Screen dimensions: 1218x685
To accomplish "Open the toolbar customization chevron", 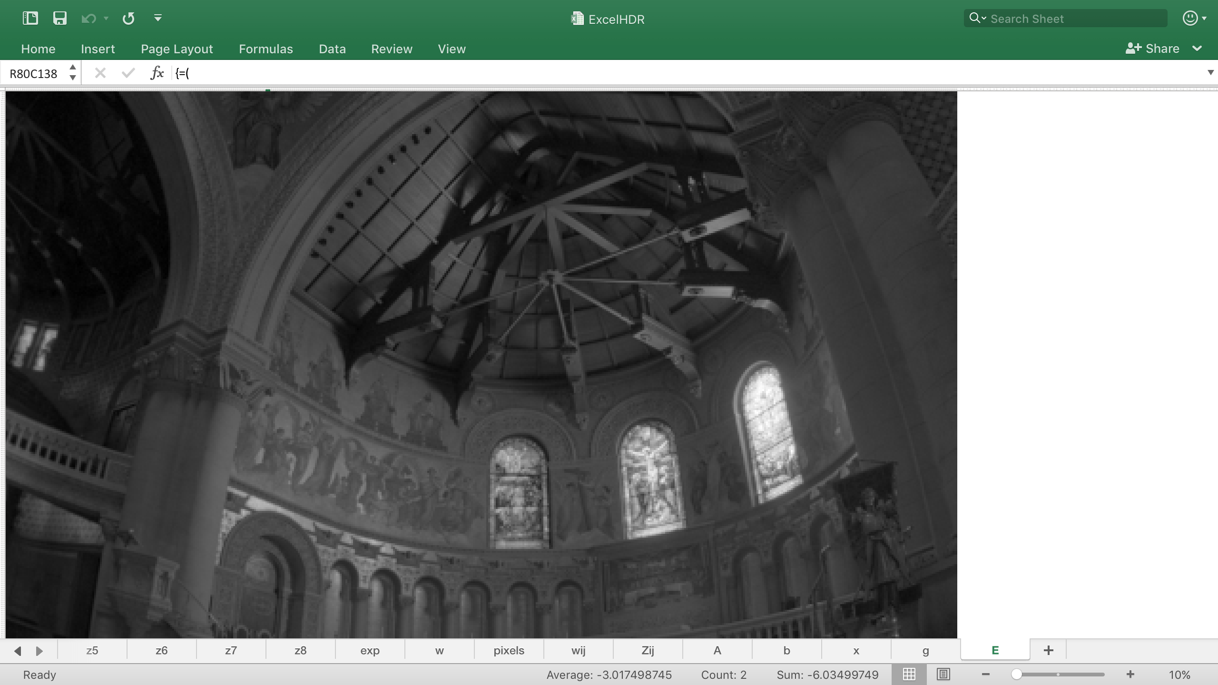I will tap(157, 18).
